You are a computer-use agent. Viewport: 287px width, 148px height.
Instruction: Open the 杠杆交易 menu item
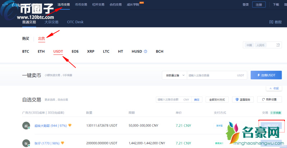[x=98, y=5]
